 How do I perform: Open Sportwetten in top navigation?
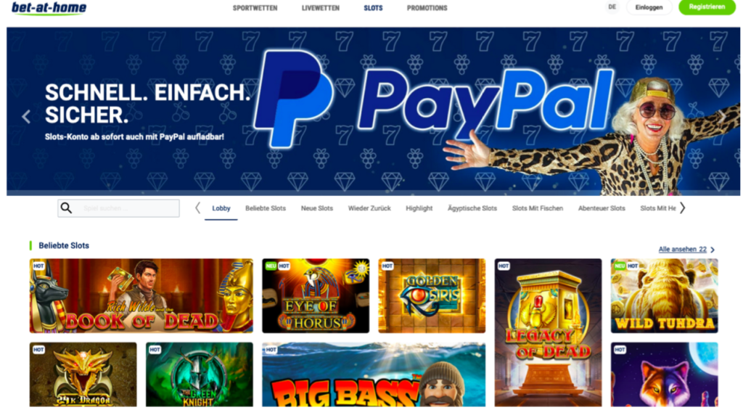255,8
